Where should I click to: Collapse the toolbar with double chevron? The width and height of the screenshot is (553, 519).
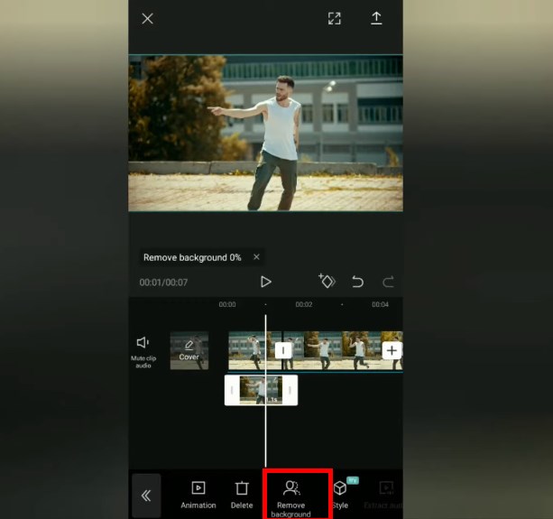coord(146,496)
